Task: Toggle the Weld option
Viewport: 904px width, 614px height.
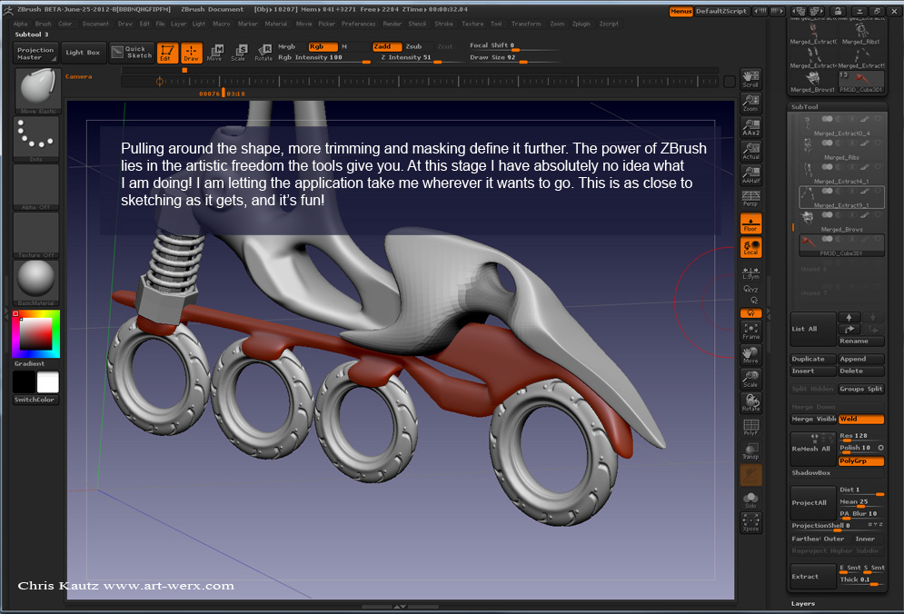Action: 860,419
